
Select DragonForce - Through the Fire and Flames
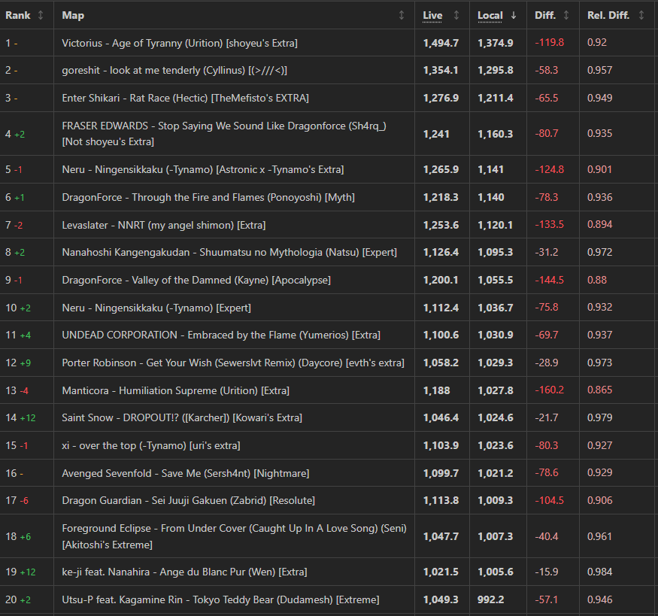[x=208, y=197]
